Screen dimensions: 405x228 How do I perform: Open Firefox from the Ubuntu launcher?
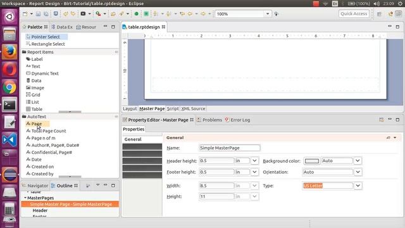[x=9, y=52]
